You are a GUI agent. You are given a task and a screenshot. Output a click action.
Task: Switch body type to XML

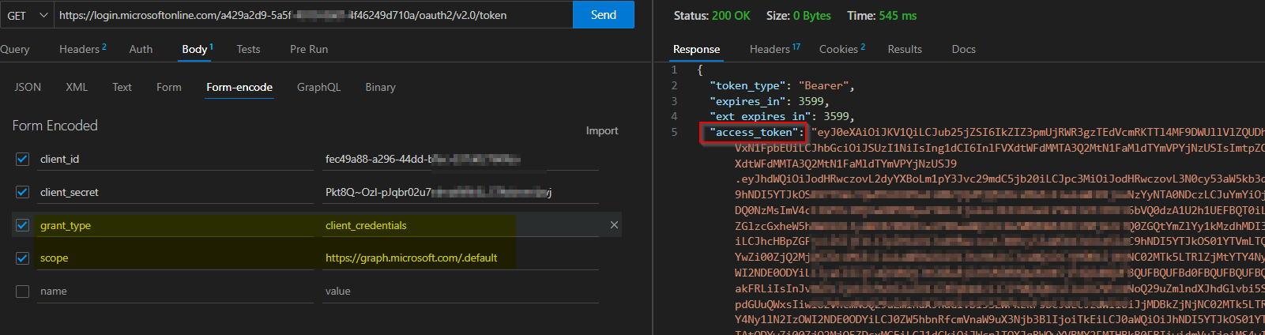[77, 87]
